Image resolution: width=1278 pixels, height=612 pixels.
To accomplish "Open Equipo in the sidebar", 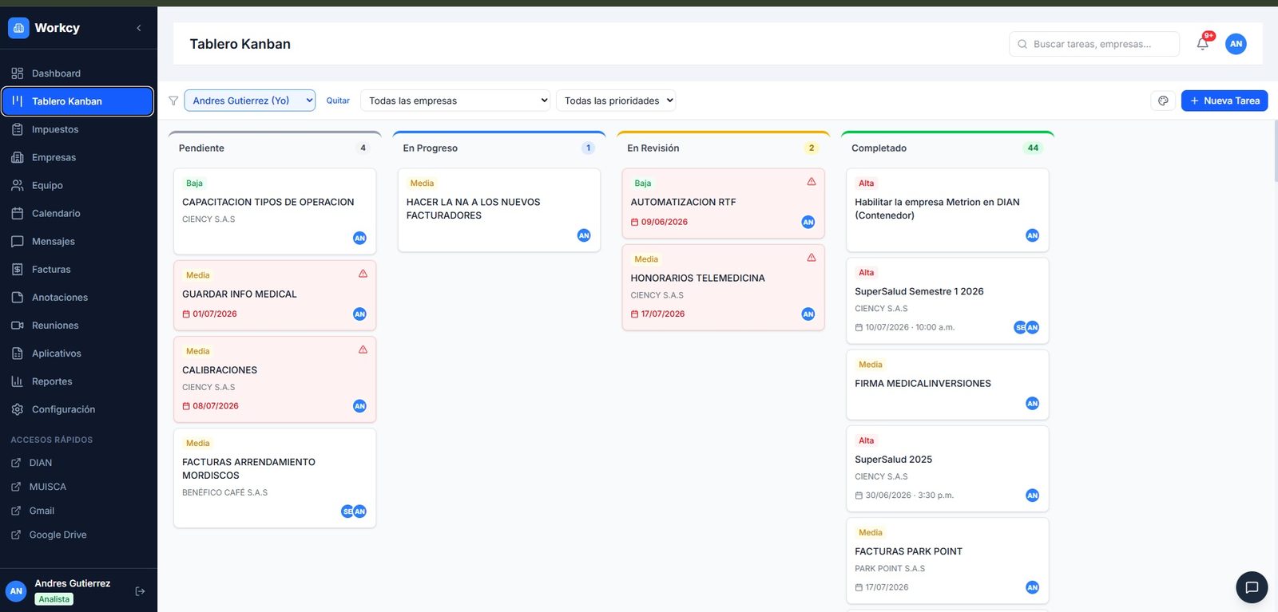I will point(77,185).
